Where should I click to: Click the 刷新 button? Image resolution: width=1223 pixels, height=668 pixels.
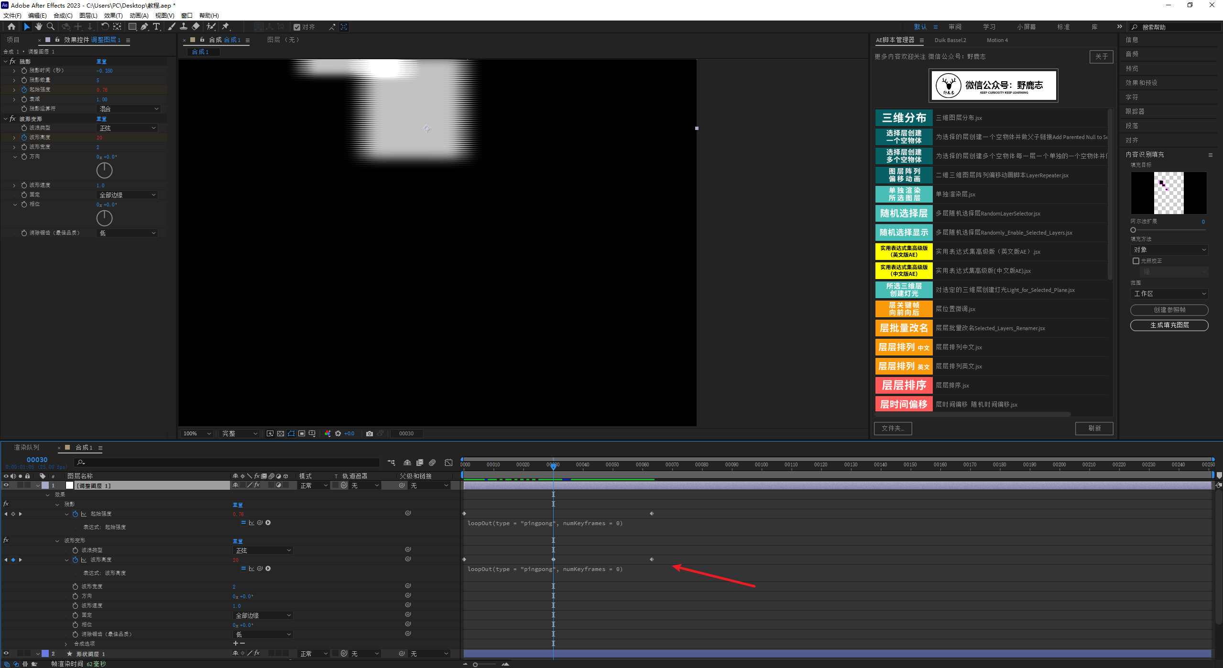1094,428
